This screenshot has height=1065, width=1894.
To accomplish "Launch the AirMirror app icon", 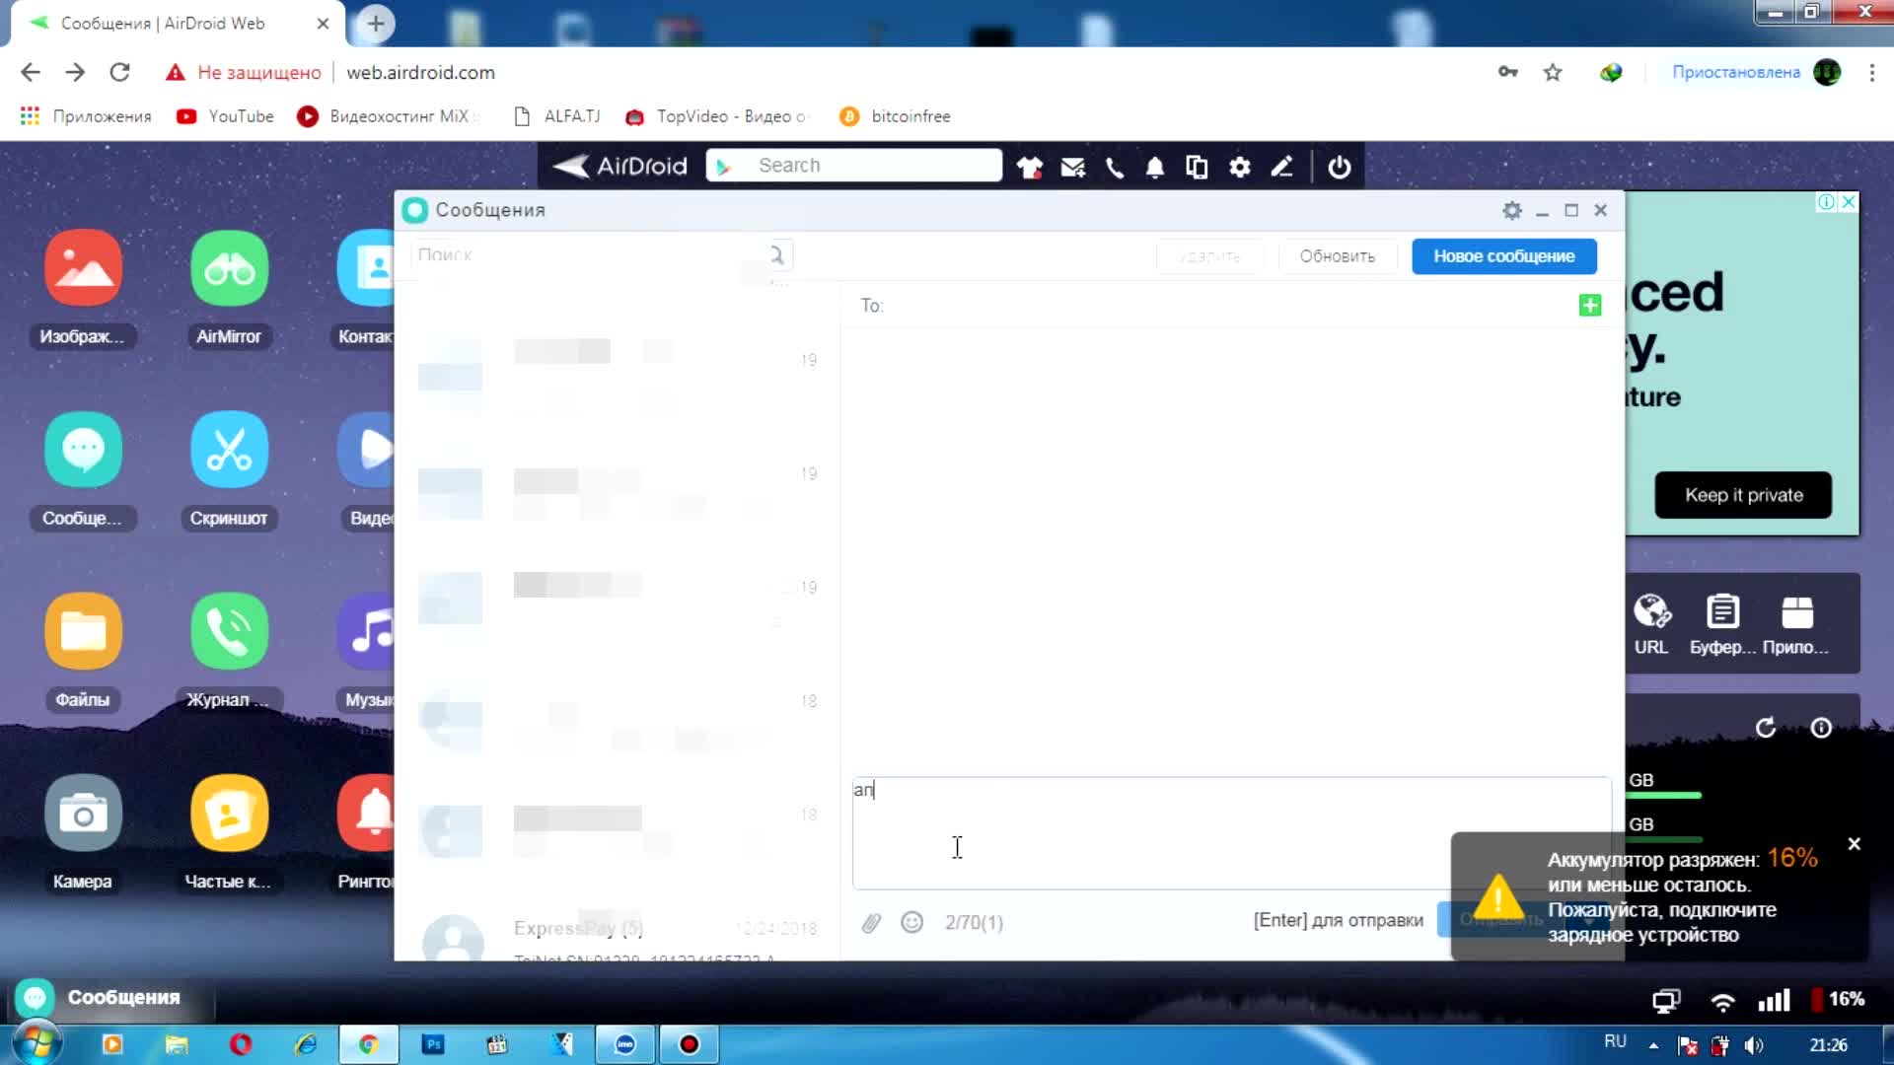I will 229,268.
